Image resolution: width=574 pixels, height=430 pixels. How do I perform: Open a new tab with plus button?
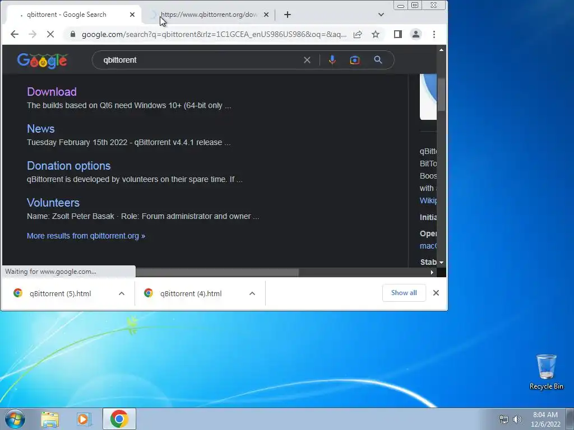(x=288, y=15)
